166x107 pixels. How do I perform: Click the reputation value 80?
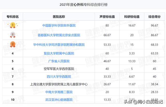107,25
